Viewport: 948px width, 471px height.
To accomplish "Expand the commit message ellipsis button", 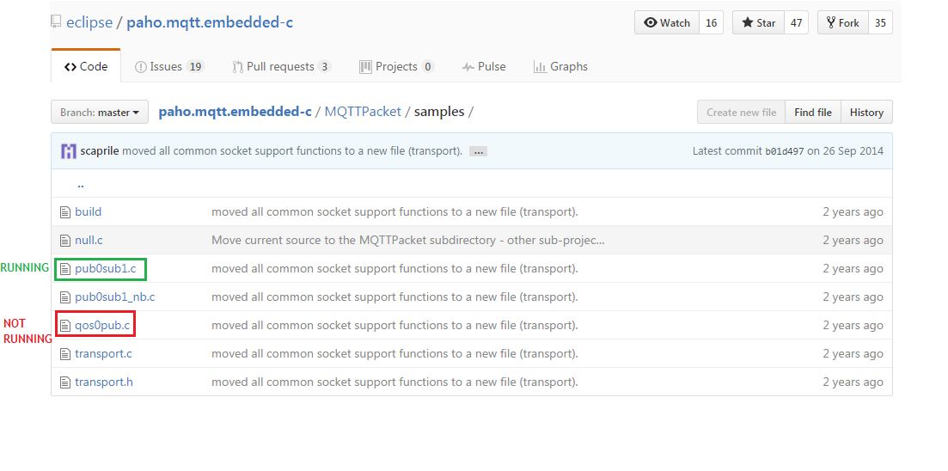I will click(479, 151).
